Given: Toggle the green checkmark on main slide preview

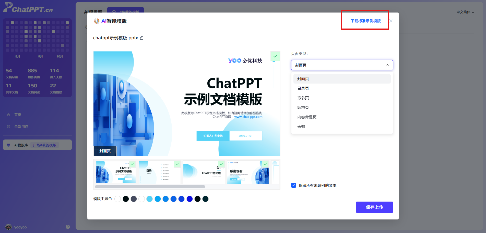Looking at the screenshot, I should (x=275, y=56).
